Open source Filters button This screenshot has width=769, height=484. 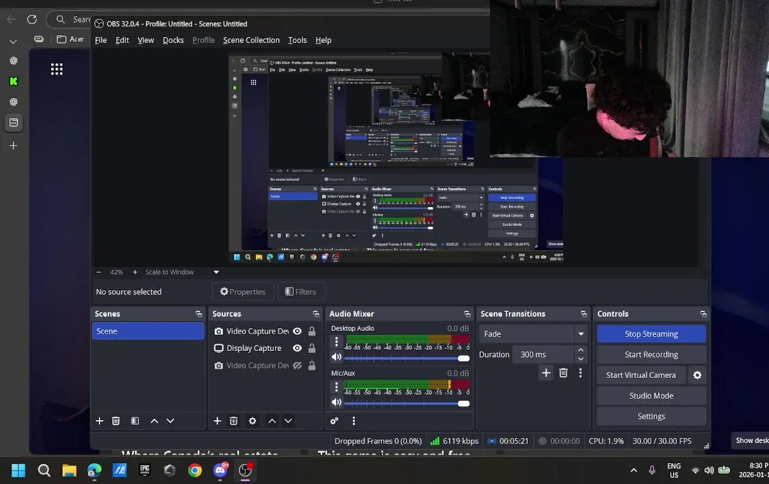pos(300,292)
